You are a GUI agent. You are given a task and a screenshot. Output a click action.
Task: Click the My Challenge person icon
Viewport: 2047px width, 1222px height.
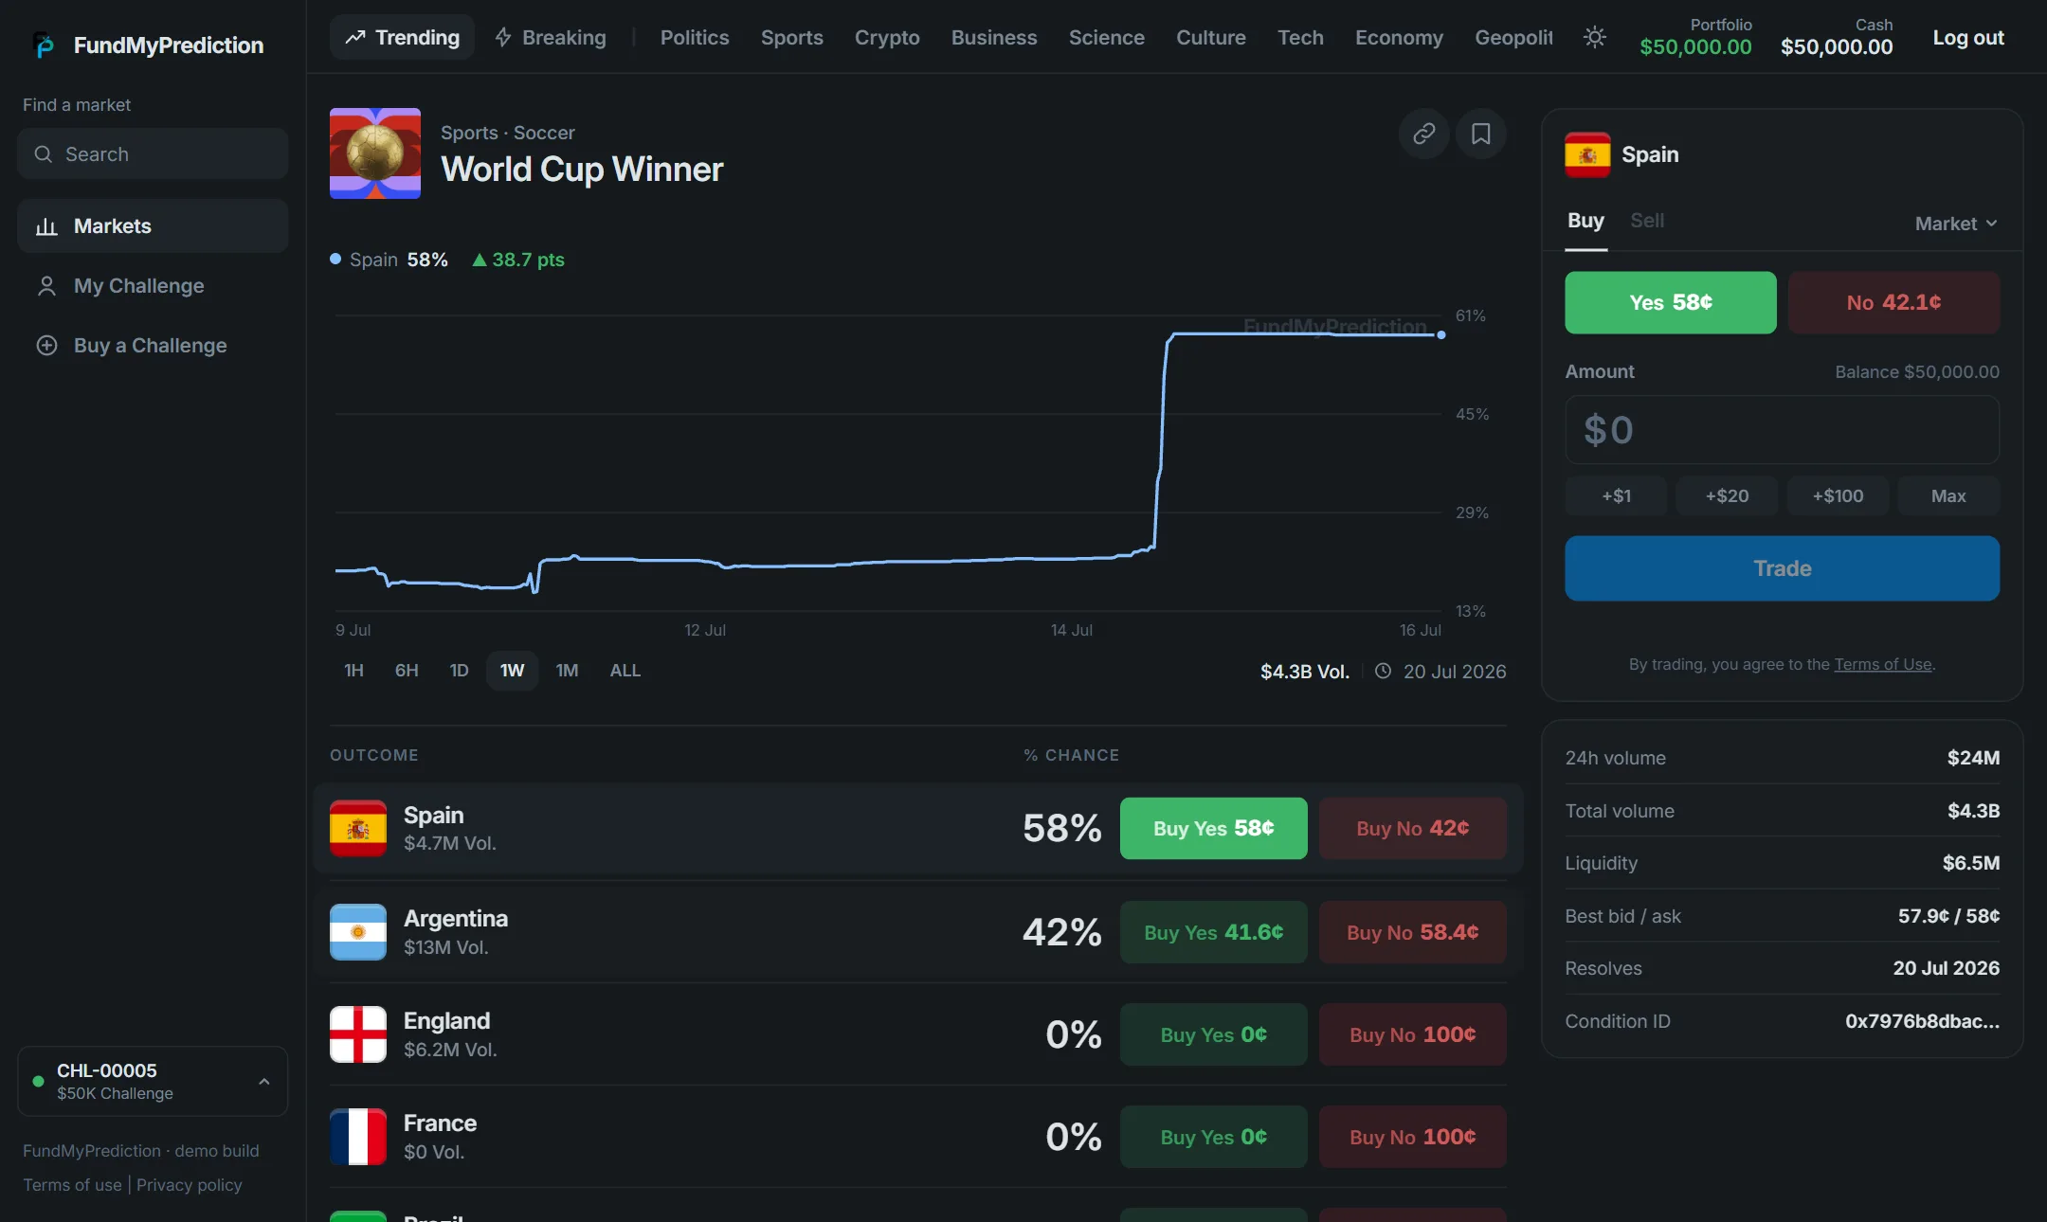[x=46, y=286]
